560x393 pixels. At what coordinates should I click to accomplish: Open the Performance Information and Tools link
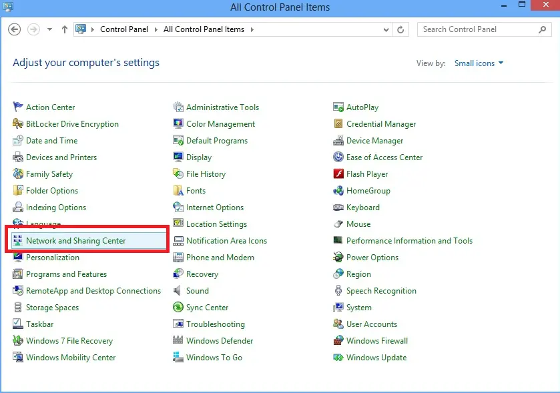409,241
